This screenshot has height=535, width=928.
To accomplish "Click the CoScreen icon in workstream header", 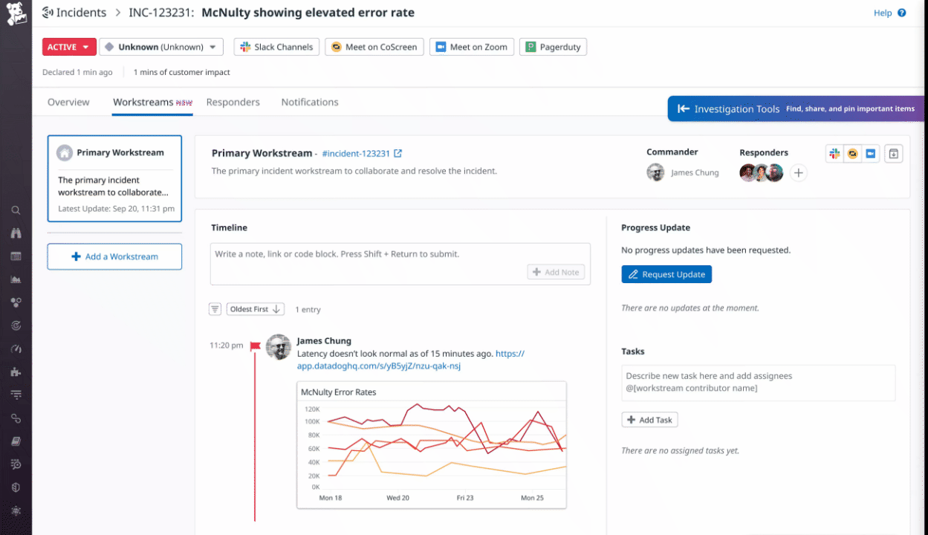I will pos(853,154).
